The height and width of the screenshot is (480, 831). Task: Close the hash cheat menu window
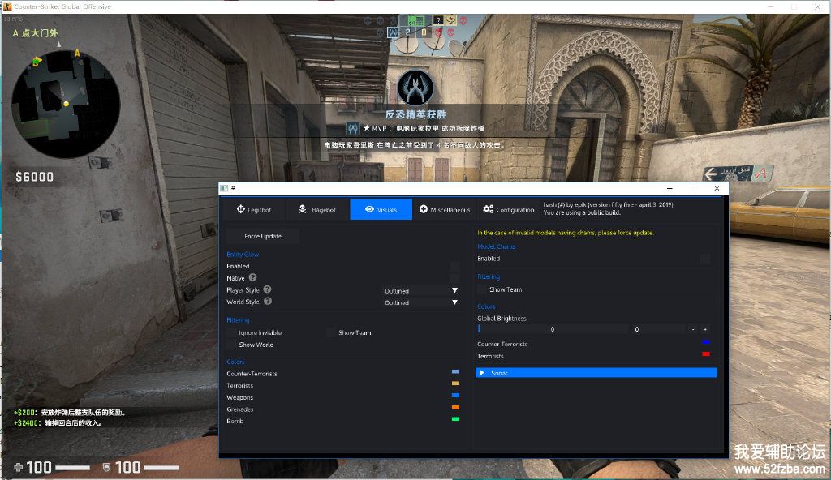point(717,188)
